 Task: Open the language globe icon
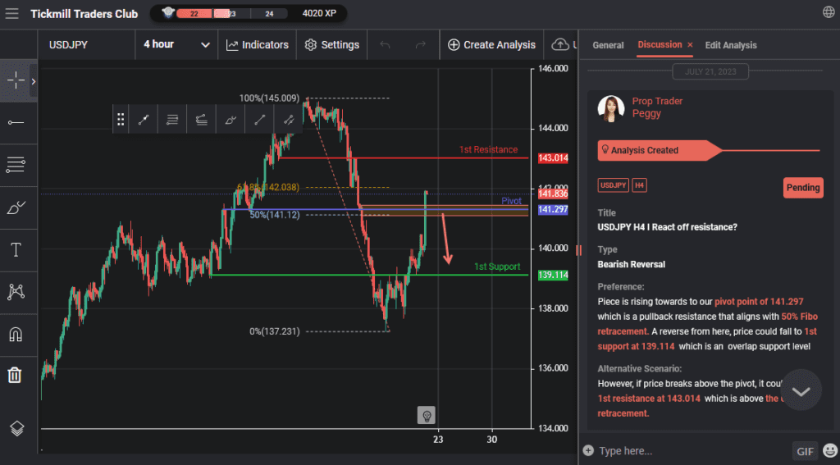(829, 13)
